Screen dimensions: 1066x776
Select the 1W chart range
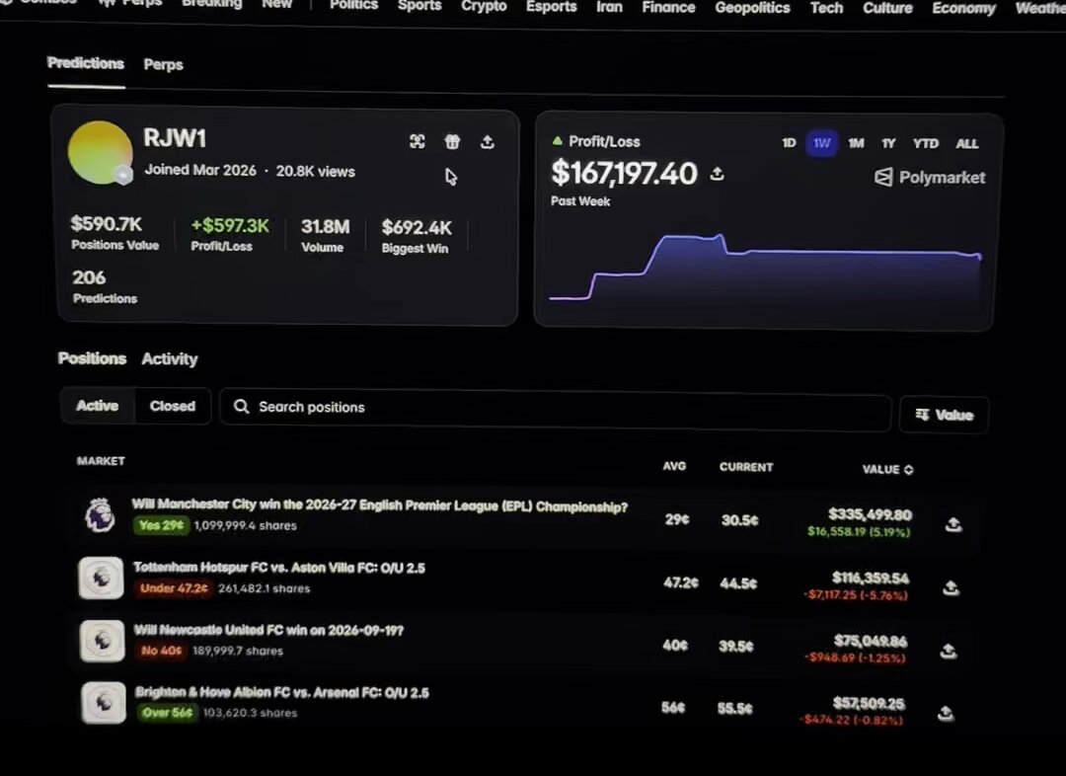coord(822,143)
